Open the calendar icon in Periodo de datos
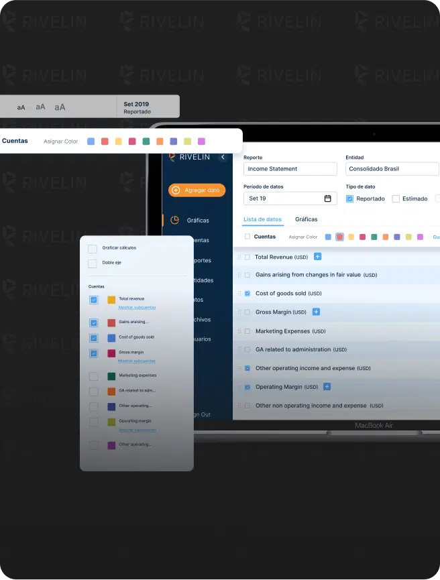440x580 pixels. pos(327,198)
